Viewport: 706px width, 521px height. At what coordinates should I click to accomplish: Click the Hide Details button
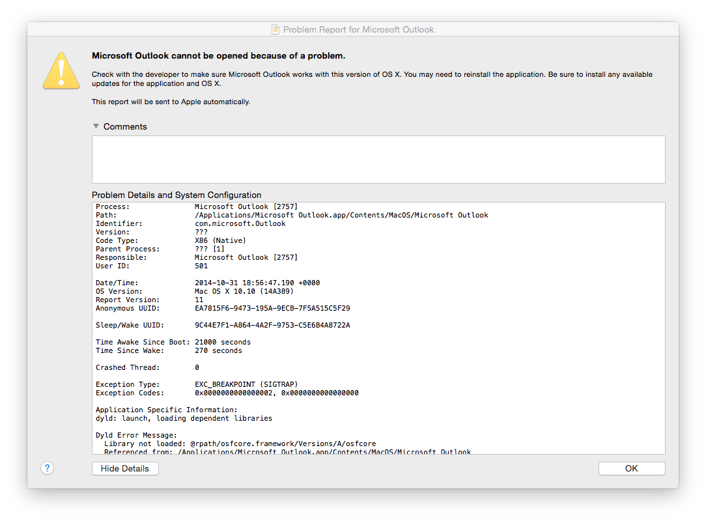[125, 468]
